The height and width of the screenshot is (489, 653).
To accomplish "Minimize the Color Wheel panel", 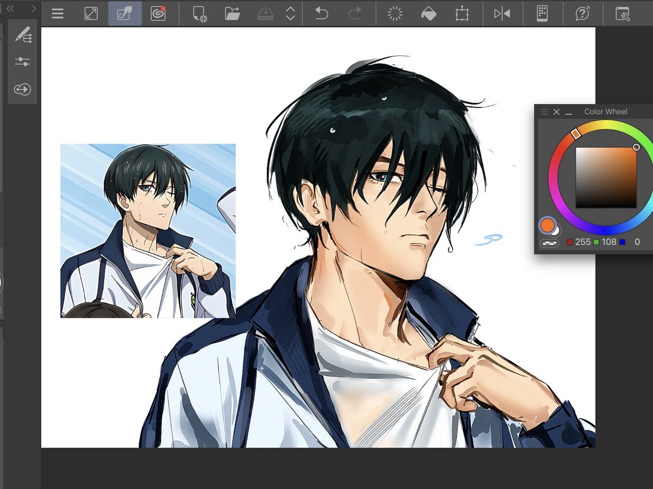I will tap(569, 113).
